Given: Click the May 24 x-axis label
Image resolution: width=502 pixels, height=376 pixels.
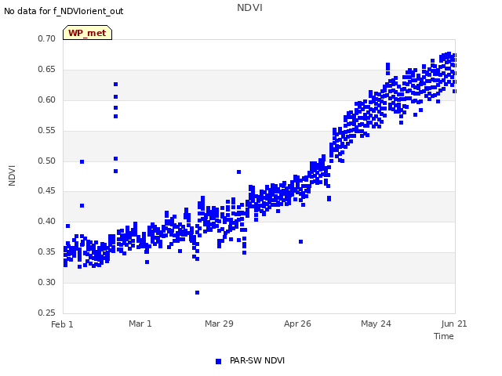Looking at the screenshot, I should (x=376, y=324).
